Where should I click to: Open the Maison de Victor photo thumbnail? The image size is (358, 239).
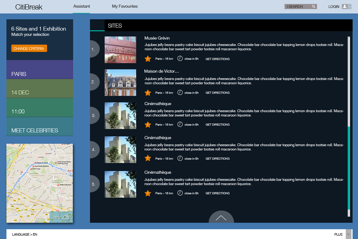pyautogui.click(x=120, y=82)
